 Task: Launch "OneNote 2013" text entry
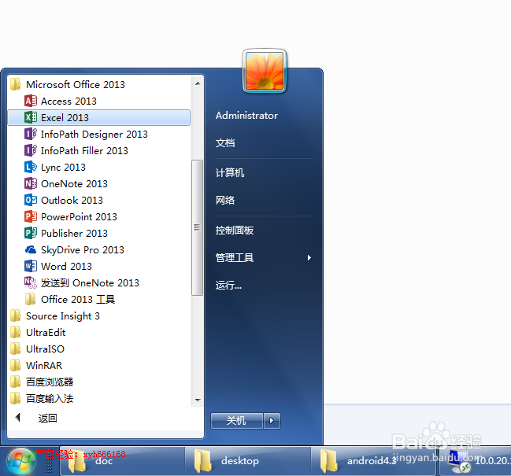(74, 184)
